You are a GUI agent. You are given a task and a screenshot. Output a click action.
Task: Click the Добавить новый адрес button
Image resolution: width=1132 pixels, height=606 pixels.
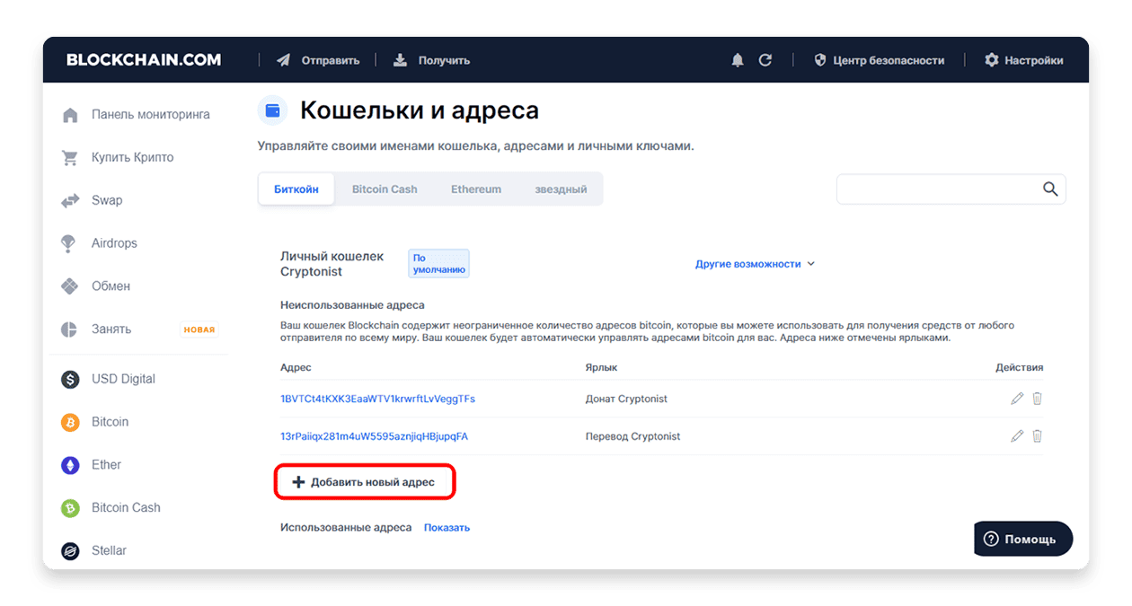click(x=365, y=482)
